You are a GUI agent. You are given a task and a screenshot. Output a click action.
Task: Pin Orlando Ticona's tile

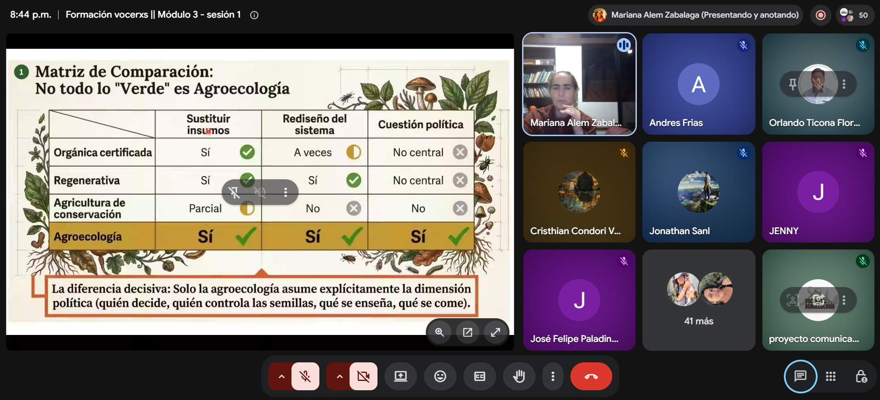click(x=793, y=84)
